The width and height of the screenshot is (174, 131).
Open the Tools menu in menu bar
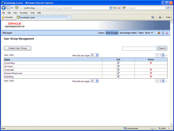(x=32, y=13)
